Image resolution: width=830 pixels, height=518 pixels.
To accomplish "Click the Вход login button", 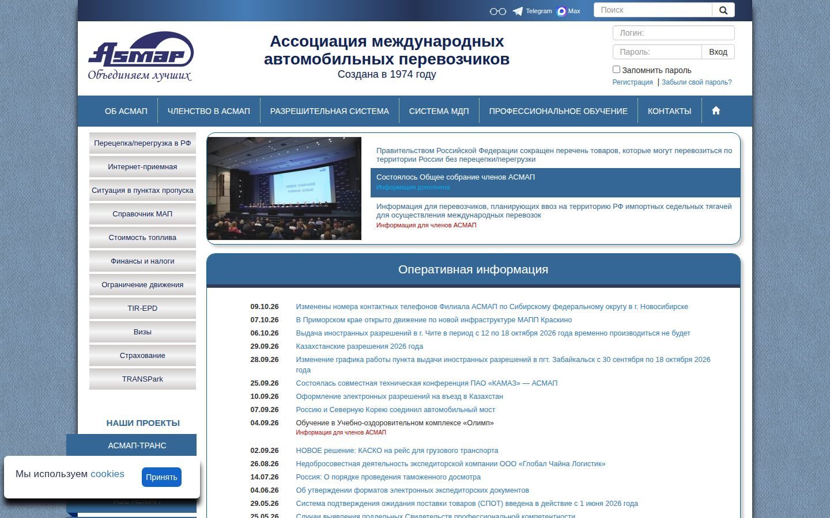I will tap(718, 52).
